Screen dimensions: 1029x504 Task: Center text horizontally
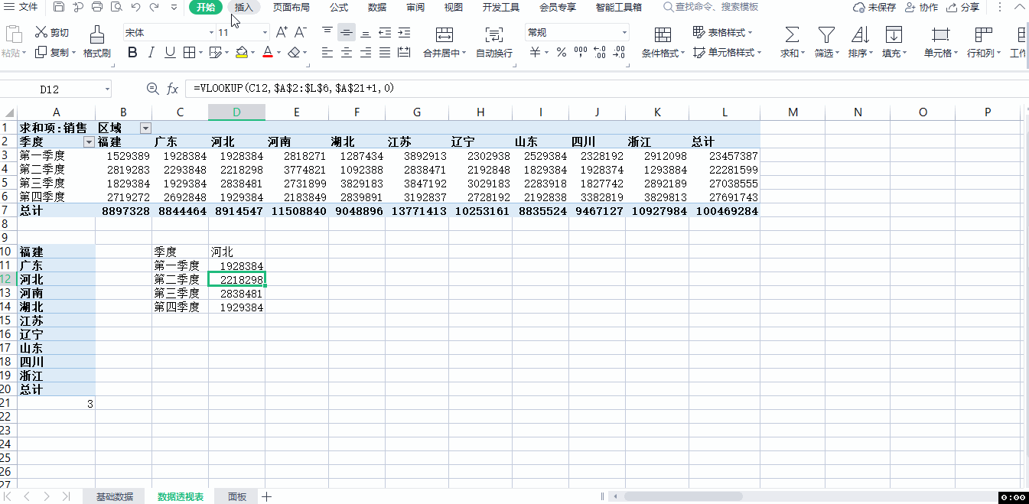347,53
